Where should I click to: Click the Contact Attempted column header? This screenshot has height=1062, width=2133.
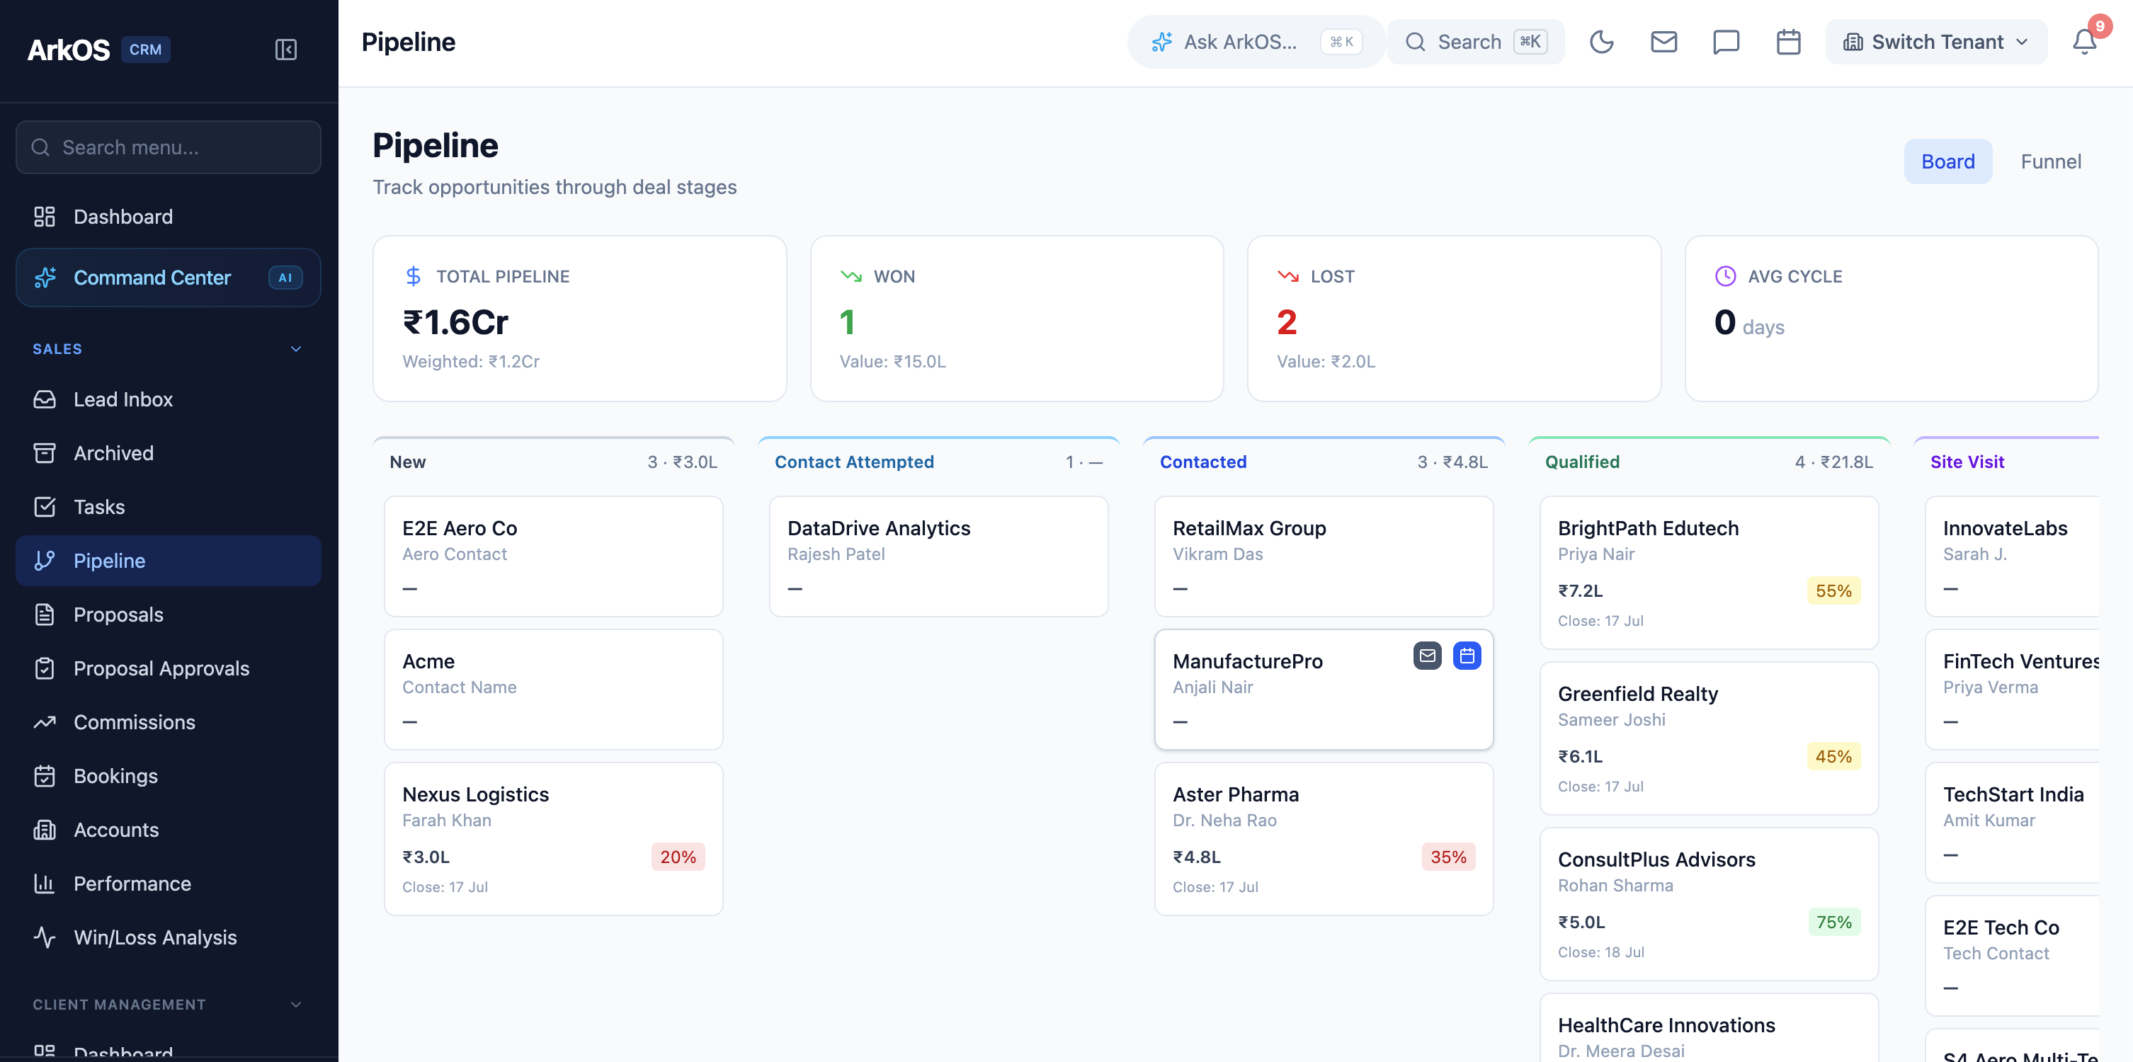click(x=938, y=462)
